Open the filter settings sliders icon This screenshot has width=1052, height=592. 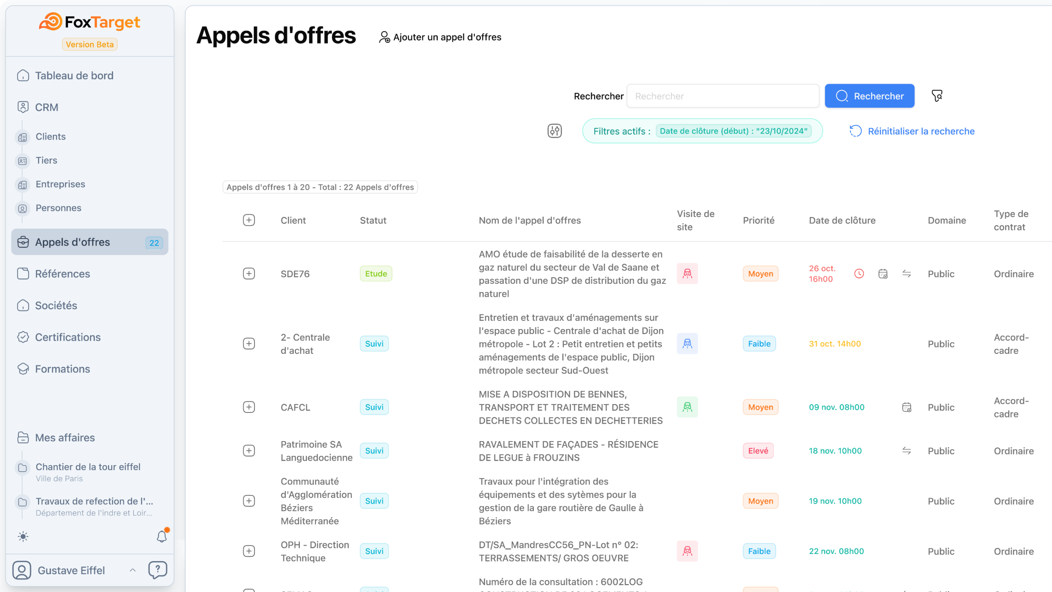point(554,131)
